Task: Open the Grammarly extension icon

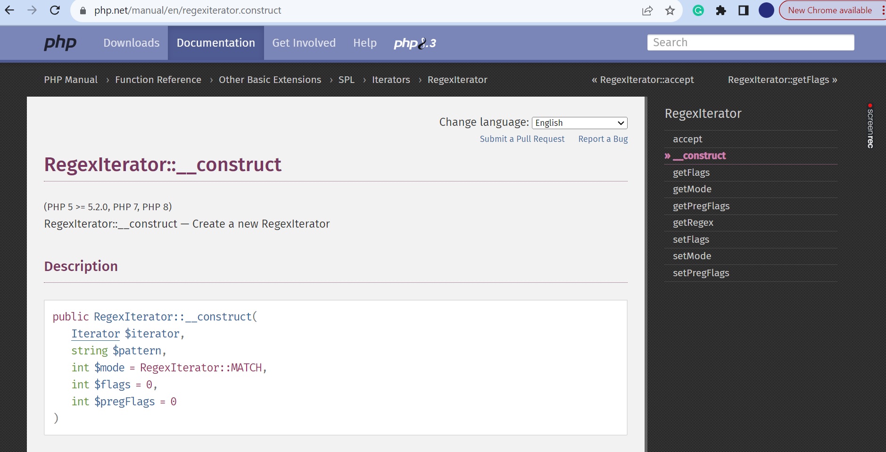Action: pos(698,10)
